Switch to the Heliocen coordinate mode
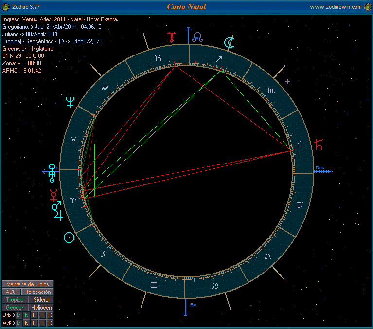 click(x=41, y=308)
